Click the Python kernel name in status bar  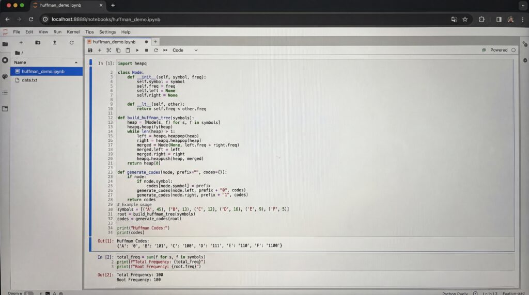[x=455, y=293]
